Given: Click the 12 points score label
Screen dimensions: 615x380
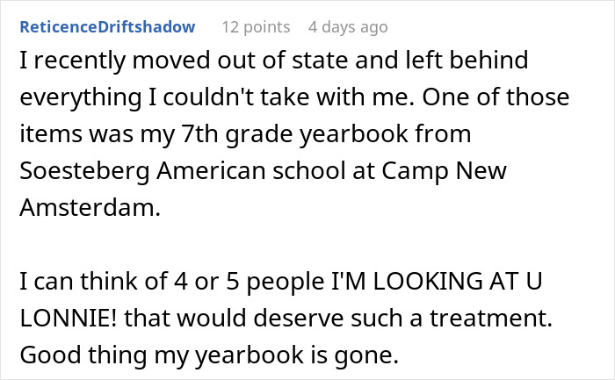Looking at the screenshot, I should [257, 27].
